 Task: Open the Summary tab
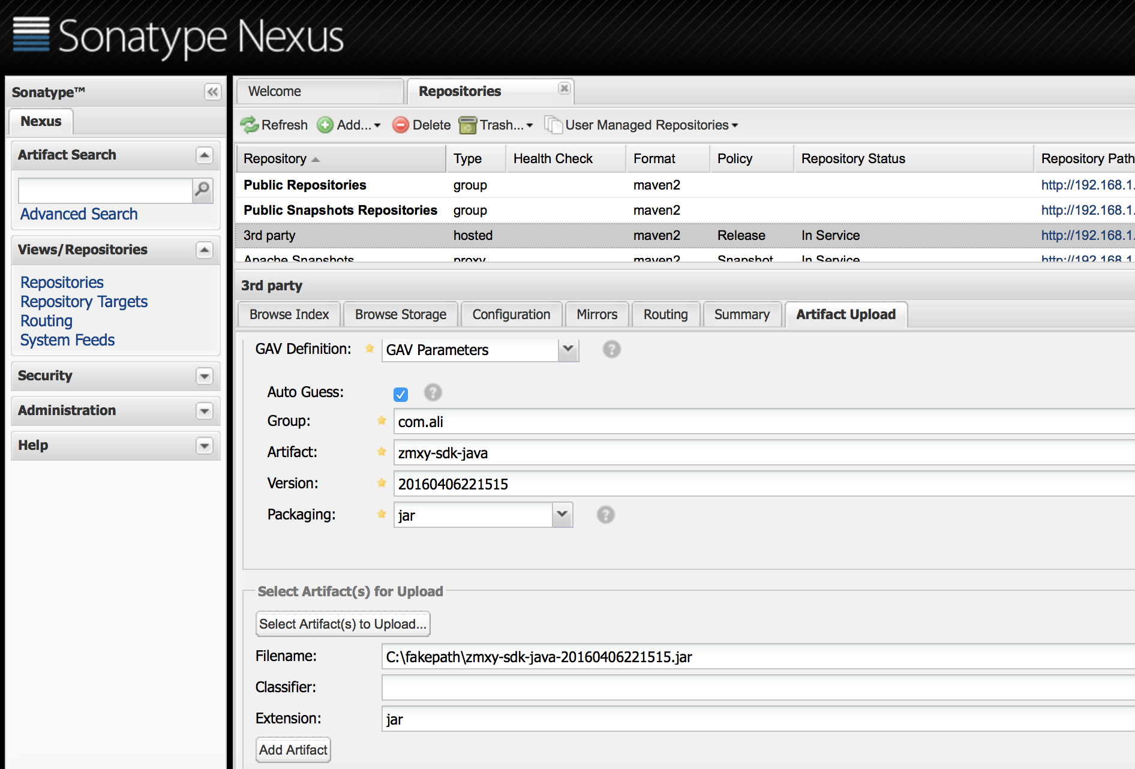pos(742,314)
